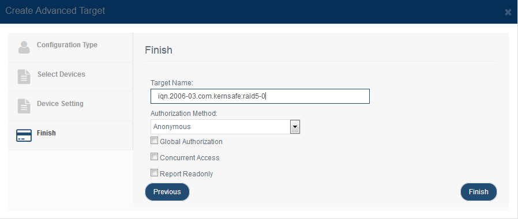Click the Finish step card icon
518x219 pixels.
point(24,135)
